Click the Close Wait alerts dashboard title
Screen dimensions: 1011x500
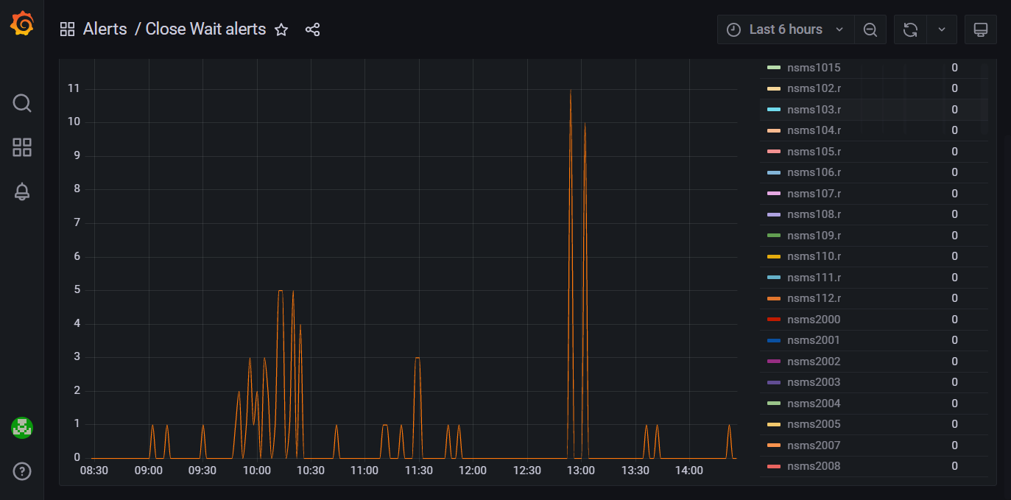coord(205,29)
